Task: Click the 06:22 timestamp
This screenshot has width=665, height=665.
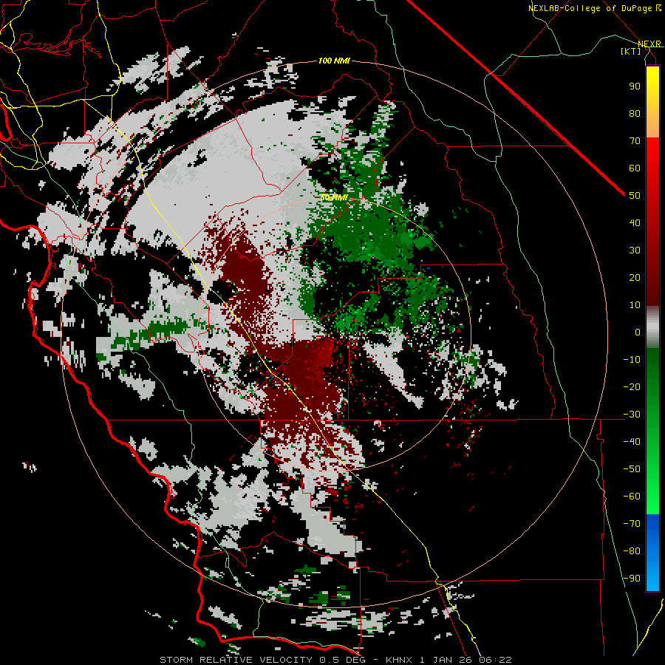Action: [496, 660]
